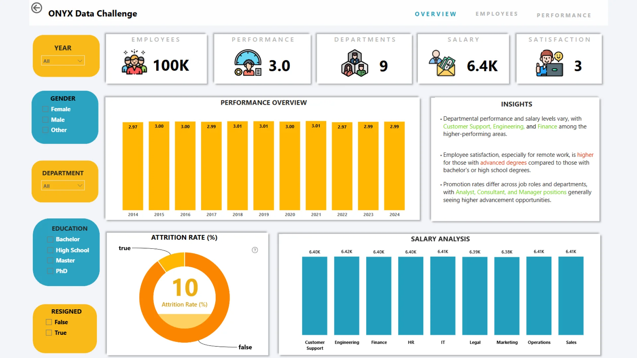Select the Legal salary bar
Viewport: 637px width, 358px height.
pos(475,296)
